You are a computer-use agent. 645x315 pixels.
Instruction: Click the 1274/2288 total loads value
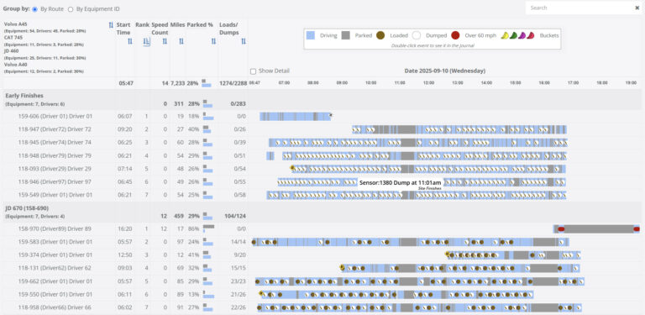(x=233, y=83)
